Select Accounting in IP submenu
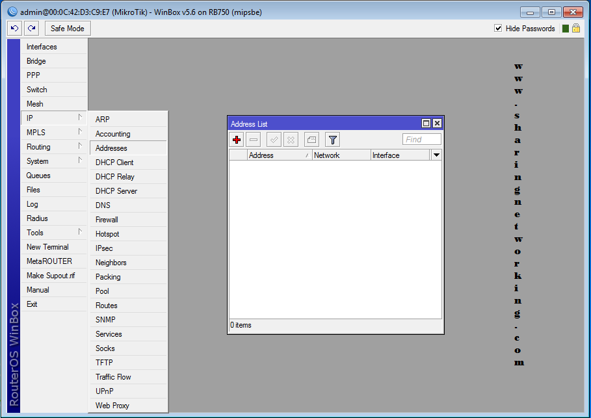591x418 pixels. [x=128, y=134]
